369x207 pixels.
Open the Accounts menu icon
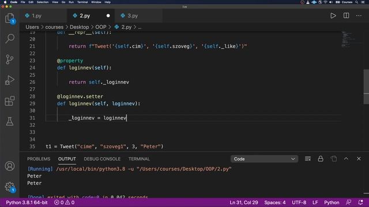coord(10,166)
